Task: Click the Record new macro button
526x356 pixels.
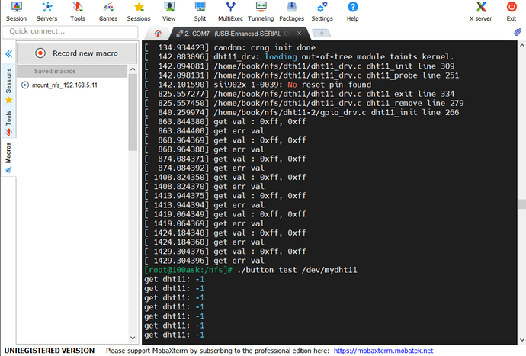Action: click(x=77, y=53)
